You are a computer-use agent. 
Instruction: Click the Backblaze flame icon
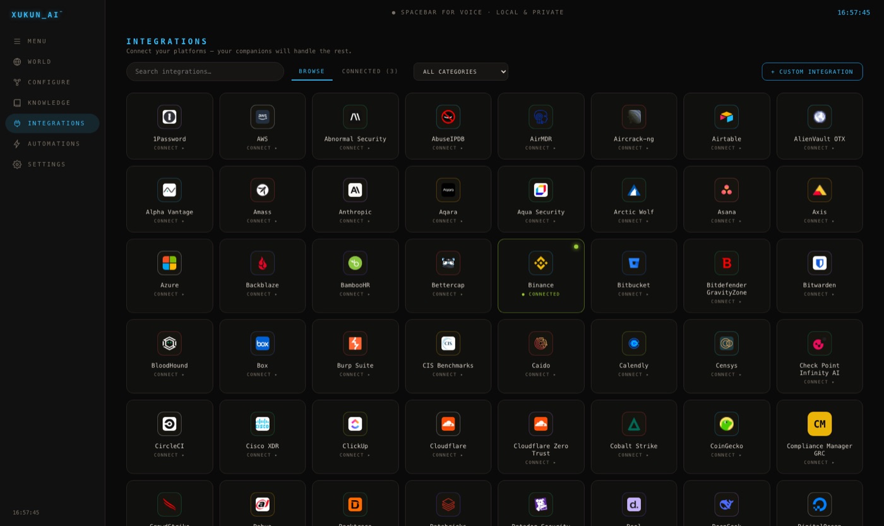pos(262,263)
